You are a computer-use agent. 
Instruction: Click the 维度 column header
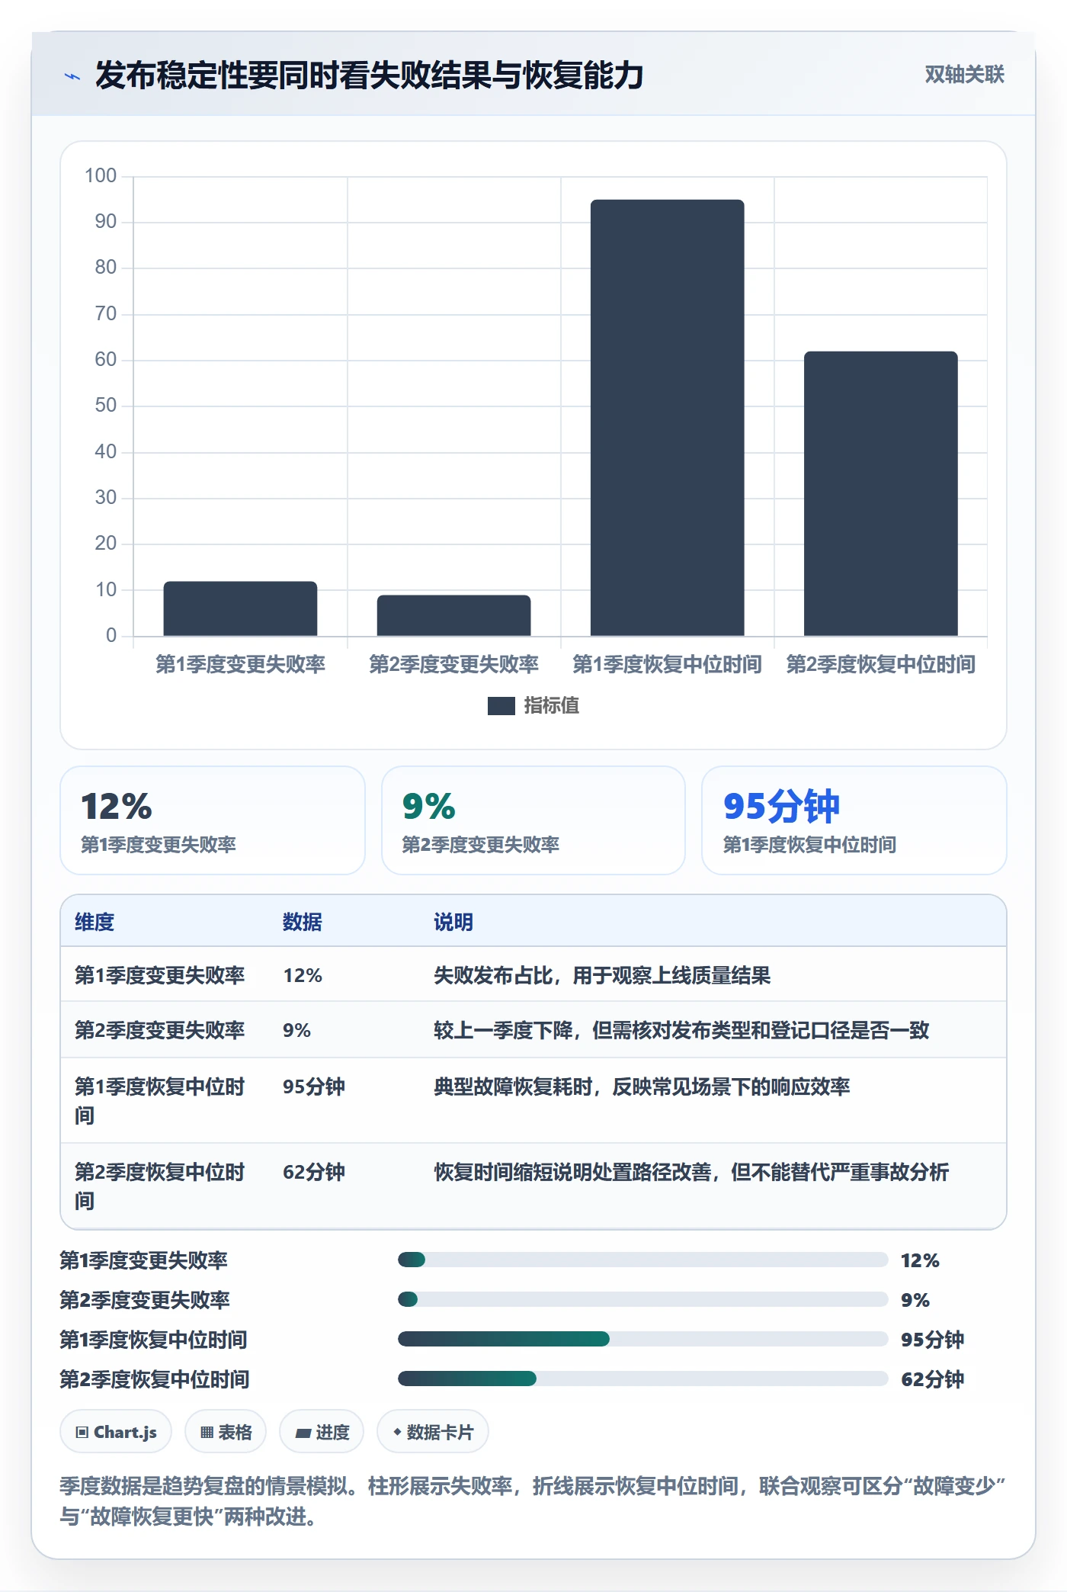click(95, 922)
